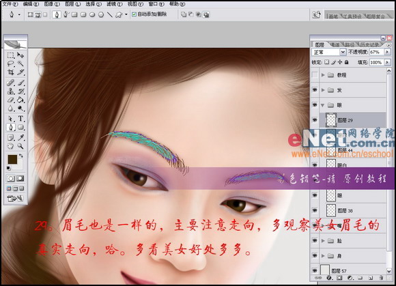Image resolution: width=396 pixels, height=286 pixels.
Task: Select the Move tool
Action: [20, 55]
